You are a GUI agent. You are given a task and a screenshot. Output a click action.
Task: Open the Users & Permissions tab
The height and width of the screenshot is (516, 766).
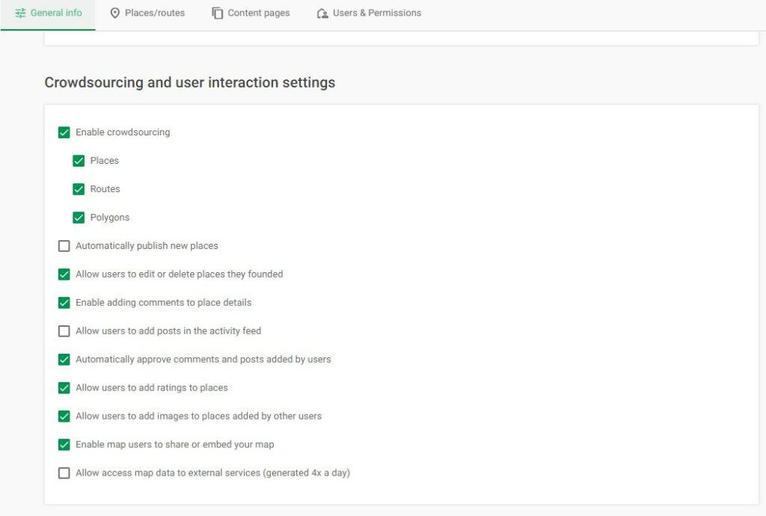tap(369, 13)
